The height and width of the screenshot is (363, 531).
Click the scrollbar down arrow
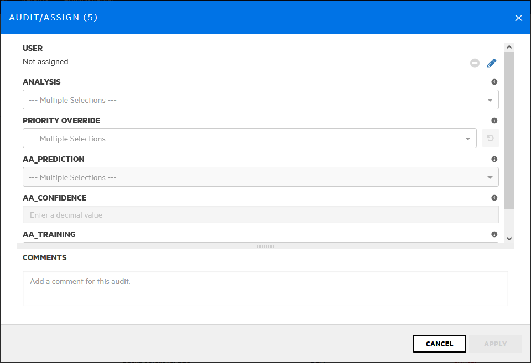(x=509, y=239)
